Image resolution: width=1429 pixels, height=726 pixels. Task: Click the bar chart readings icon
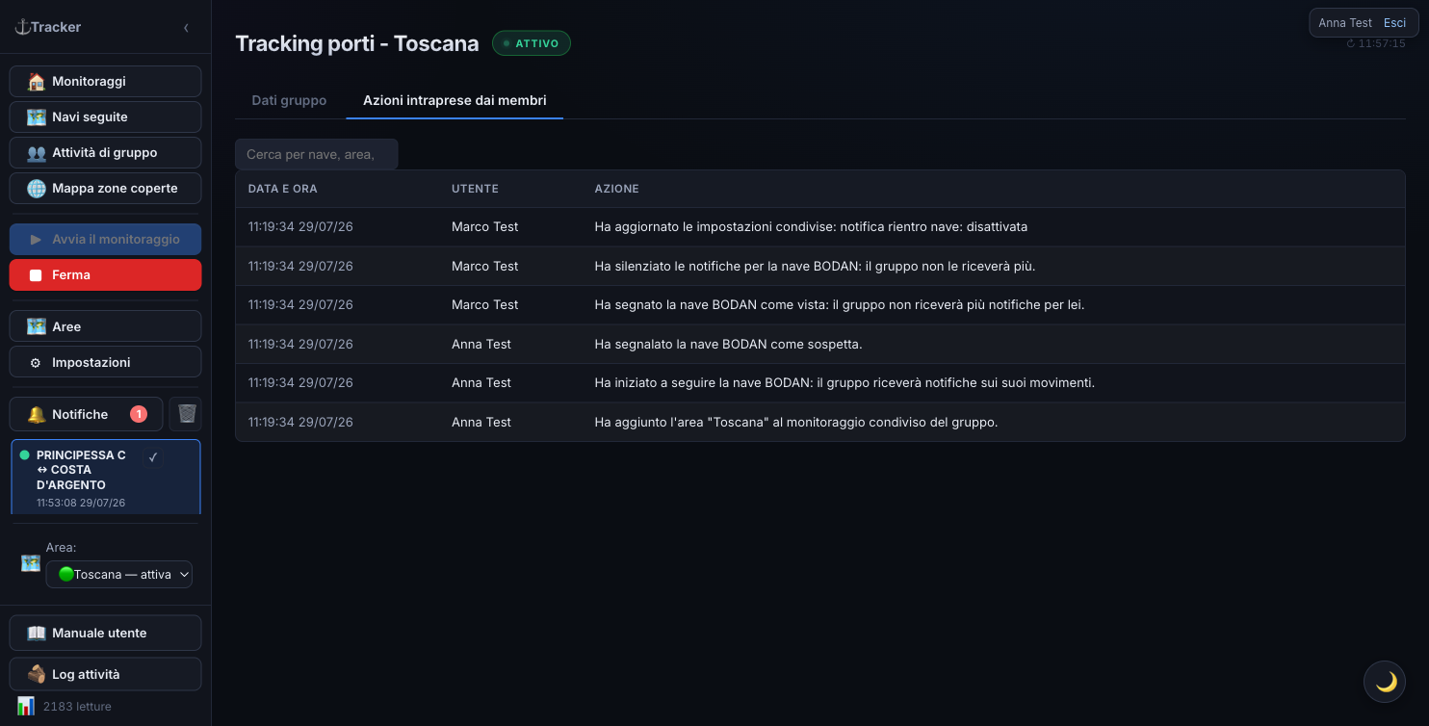coord(26,706)
